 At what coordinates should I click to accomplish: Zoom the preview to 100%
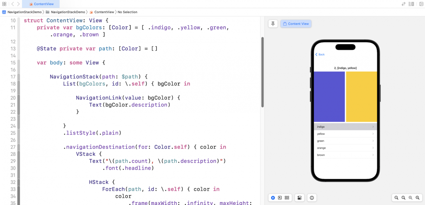tap(403, 197)
